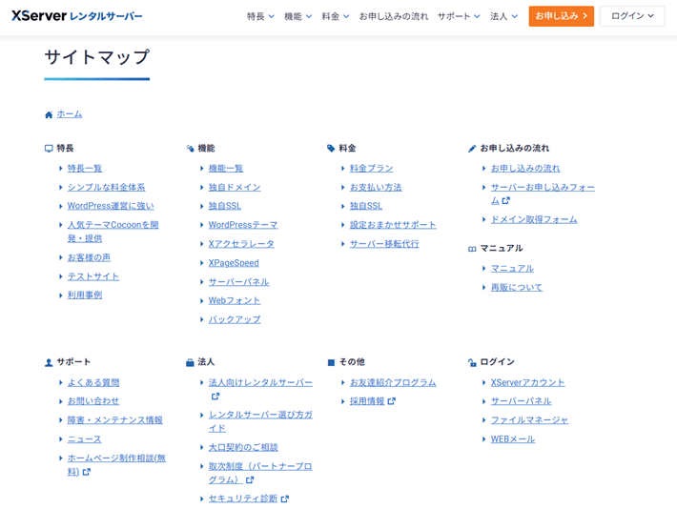Open WordPress運営に強い link

click(x=111, y=206)
